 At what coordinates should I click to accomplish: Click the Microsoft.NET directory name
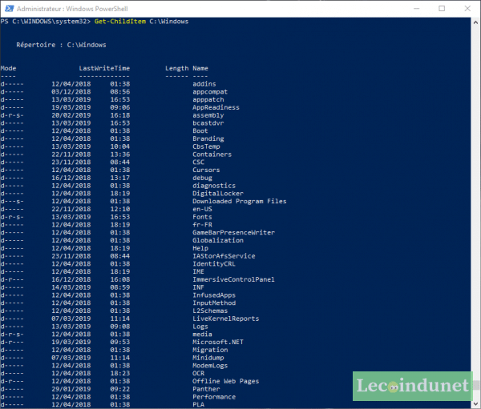(218, 342)
